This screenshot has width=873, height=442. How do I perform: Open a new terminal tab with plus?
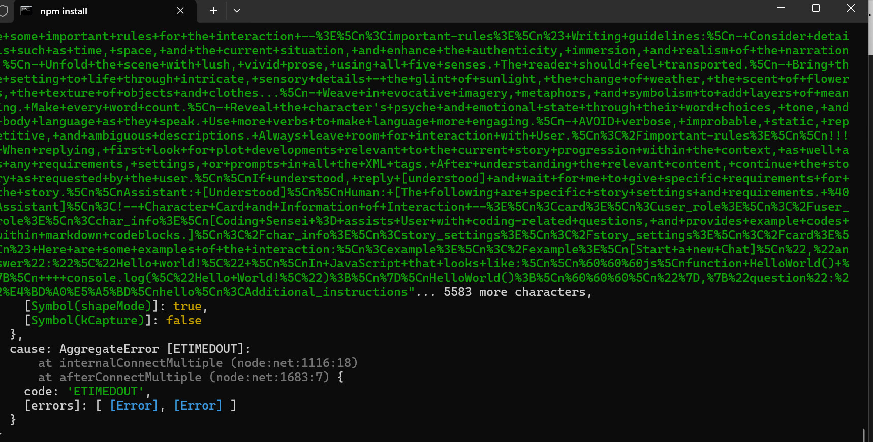[213, 11]
